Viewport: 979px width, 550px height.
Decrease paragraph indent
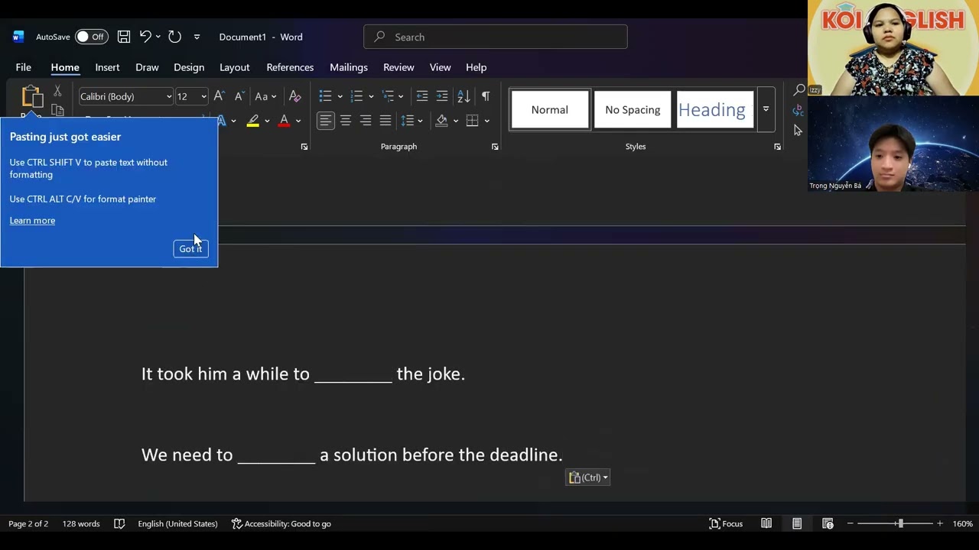coord(421,96)
